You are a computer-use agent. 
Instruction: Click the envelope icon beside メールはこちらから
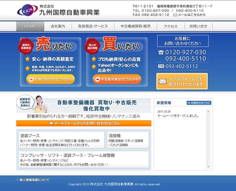tap(175, 15)
